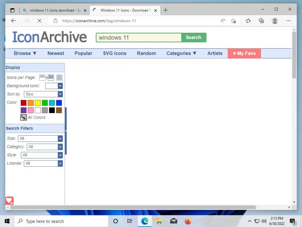Open the browser profile menu
The height and width of the screenshot is (227, 302).
(x=275, y=21)
